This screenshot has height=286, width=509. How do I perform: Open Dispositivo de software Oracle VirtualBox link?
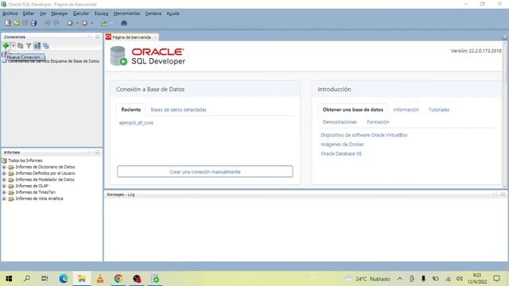[x=364, y=135]
